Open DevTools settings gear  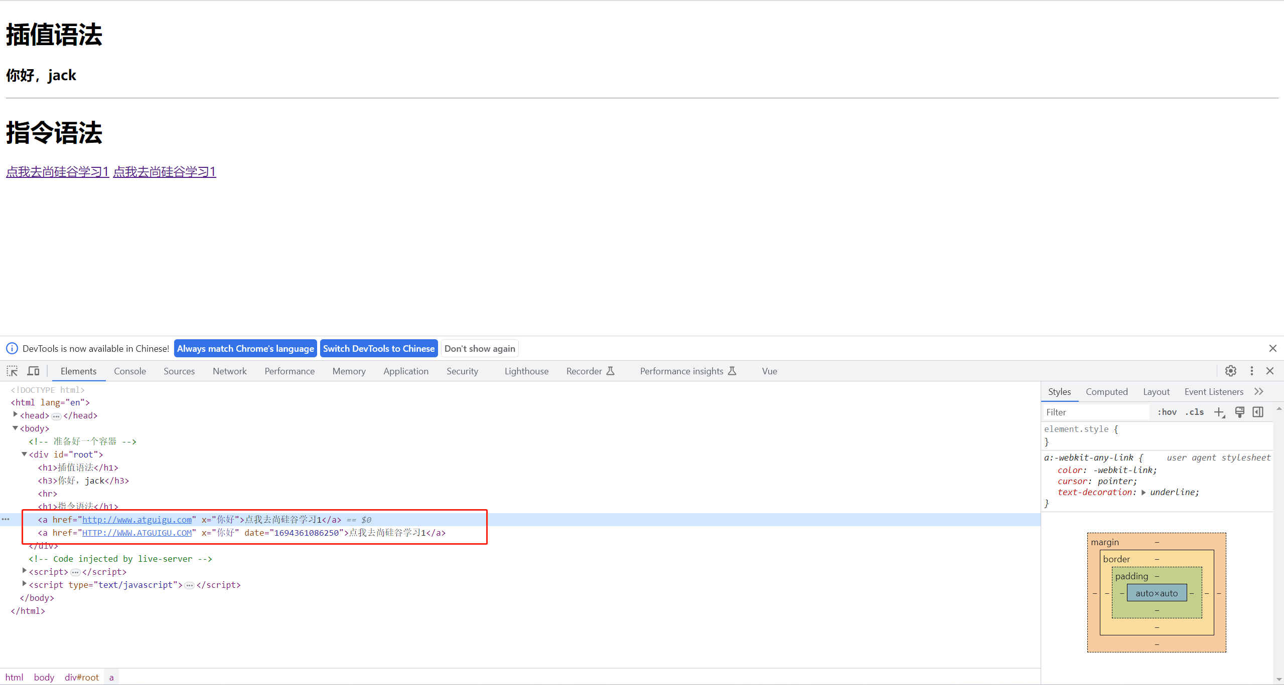coord(1231,371)
